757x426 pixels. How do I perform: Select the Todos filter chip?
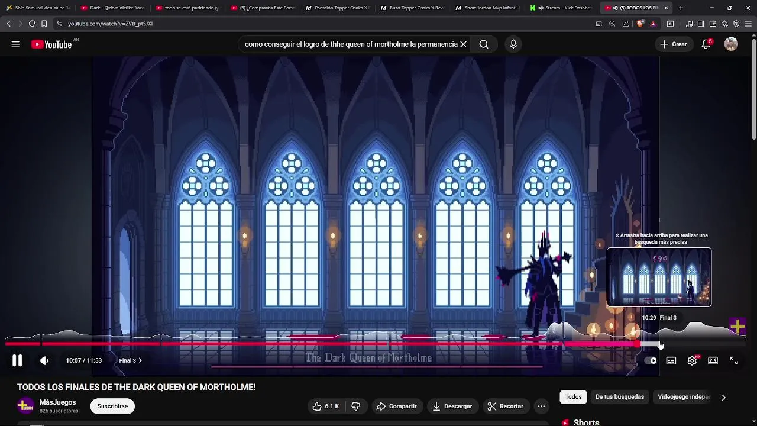coord(573,397)
